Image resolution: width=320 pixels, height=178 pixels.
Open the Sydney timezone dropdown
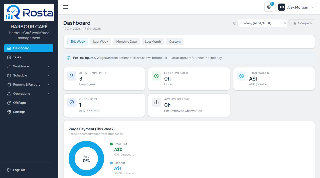[x=263, y=23]
